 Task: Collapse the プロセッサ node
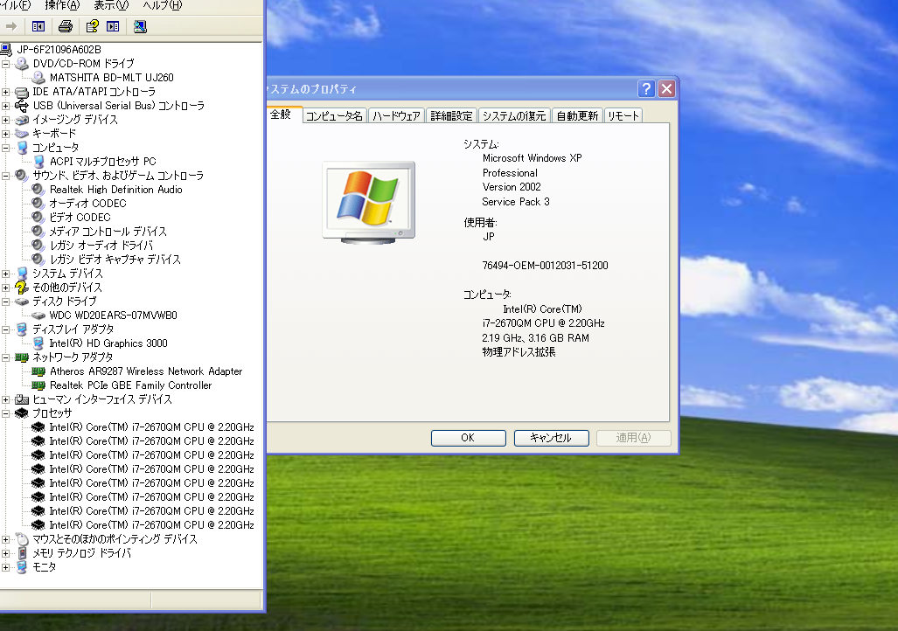(6, 413)
